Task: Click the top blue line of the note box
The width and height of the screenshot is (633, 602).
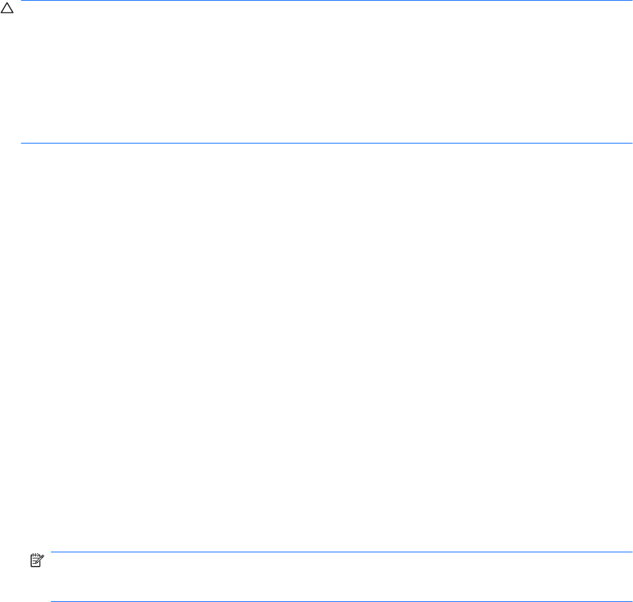Action: tap(341, 552)
